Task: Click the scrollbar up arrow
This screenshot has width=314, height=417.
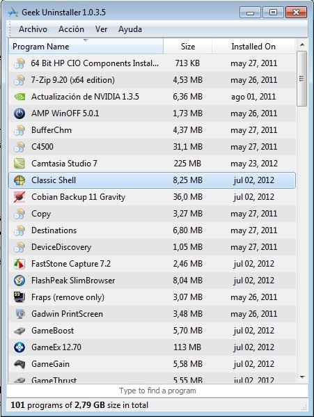Action: coord(302,45)
